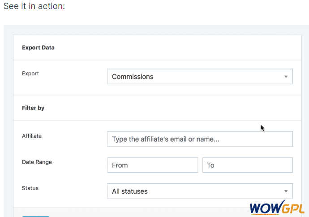The width and height of the screenshot is (309, 217).
Task: Click the 'To' placeholder text
Action: pos(210,165)
